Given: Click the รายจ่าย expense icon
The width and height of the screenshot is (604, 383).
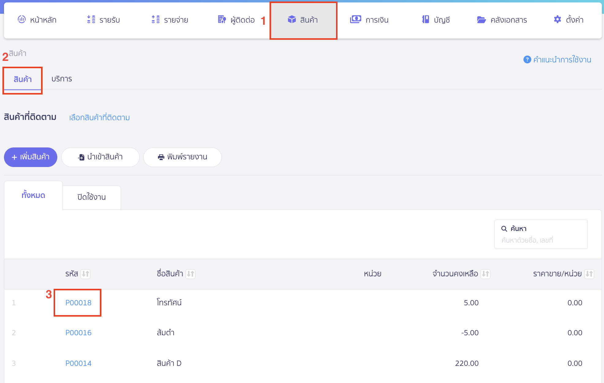Looking at the screenshot, I should 156,20.
